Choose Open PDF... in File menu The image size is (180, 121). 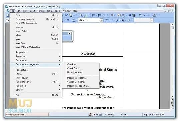[36, 31]
